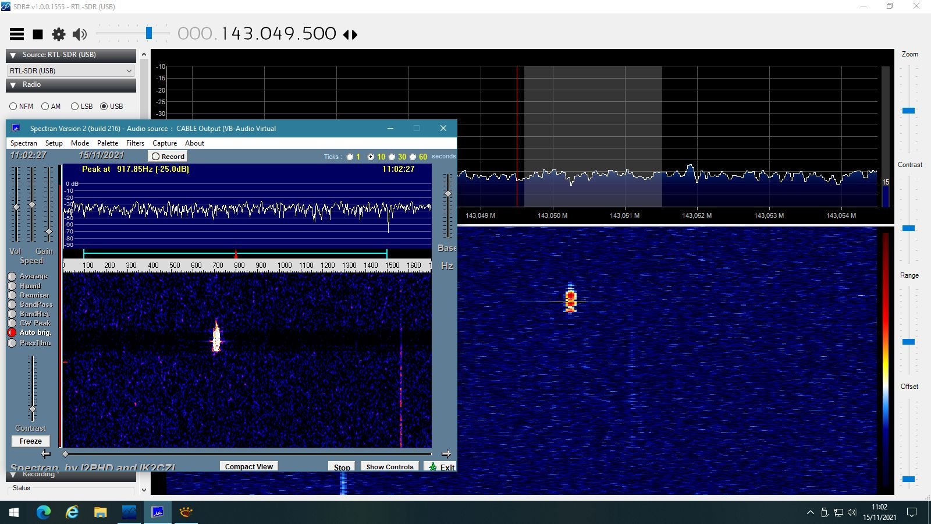
Task: Stop the SDR# radio playback
Action: point(38,34)
